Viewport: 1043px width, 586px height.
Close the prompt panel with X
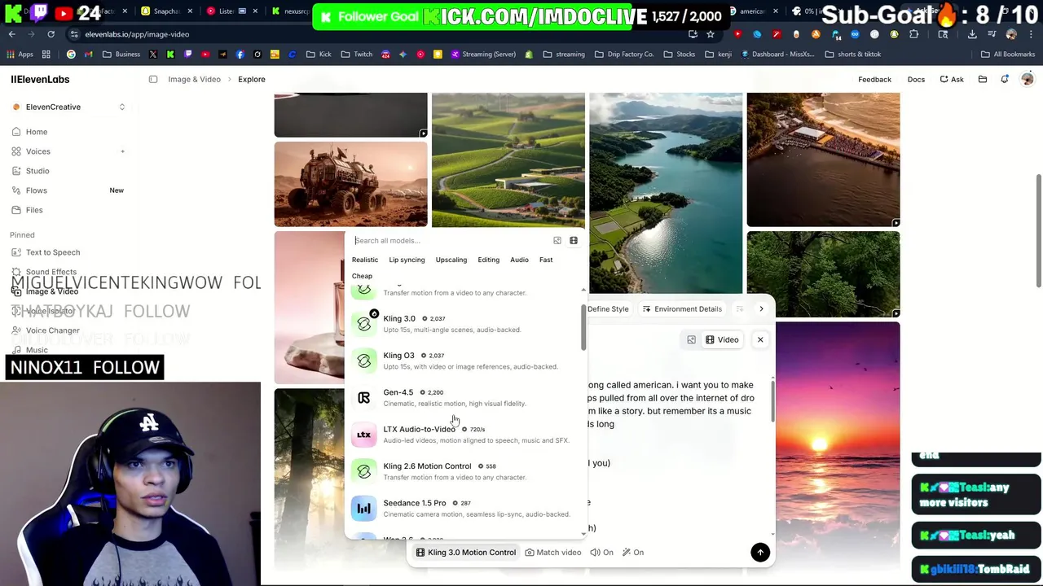760,339
